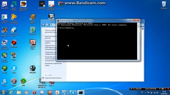Viewport: 170px width, 95px height.
Task: Launch Yandex from the taskbar
Action: pyautogui.click(x=57, y=93)
